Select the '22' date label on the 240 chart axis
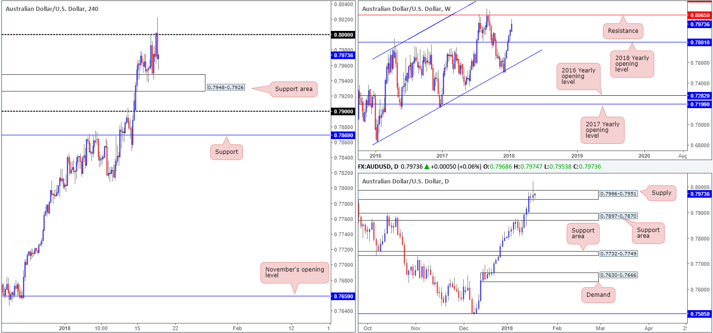The image size is (713, 333). tap(175, 328)
